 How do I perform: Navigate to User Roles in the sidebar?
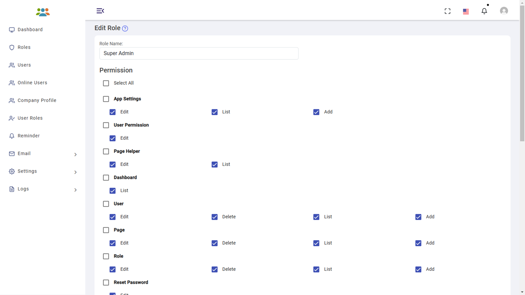[x=30, y=118]
